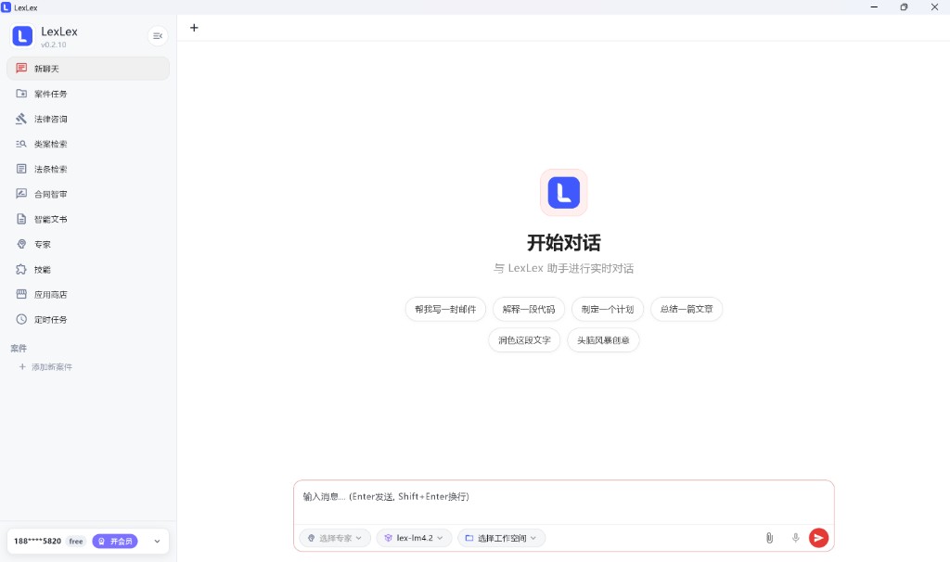Open 技能 in the sidebar
This screenshot has height=562, width=950.
point(88,270)
